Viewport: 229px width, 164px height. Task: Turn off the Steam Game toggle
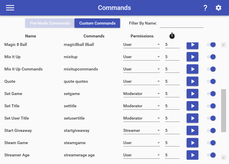[x=211, y=143]
